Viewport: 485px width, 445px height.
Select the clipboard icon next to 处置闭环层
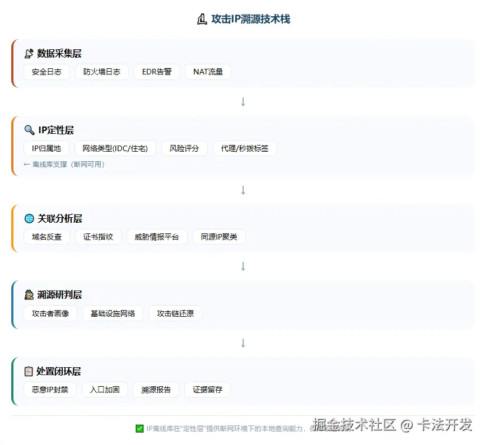29,371
